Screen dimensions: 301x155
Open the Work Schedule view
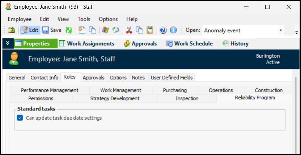(189, 43)
